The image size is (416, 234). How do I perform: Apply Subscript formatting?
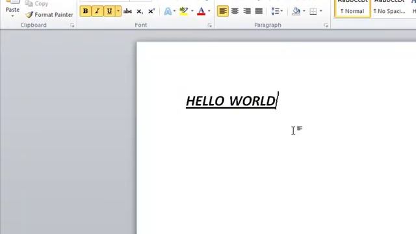pos(140,11)
